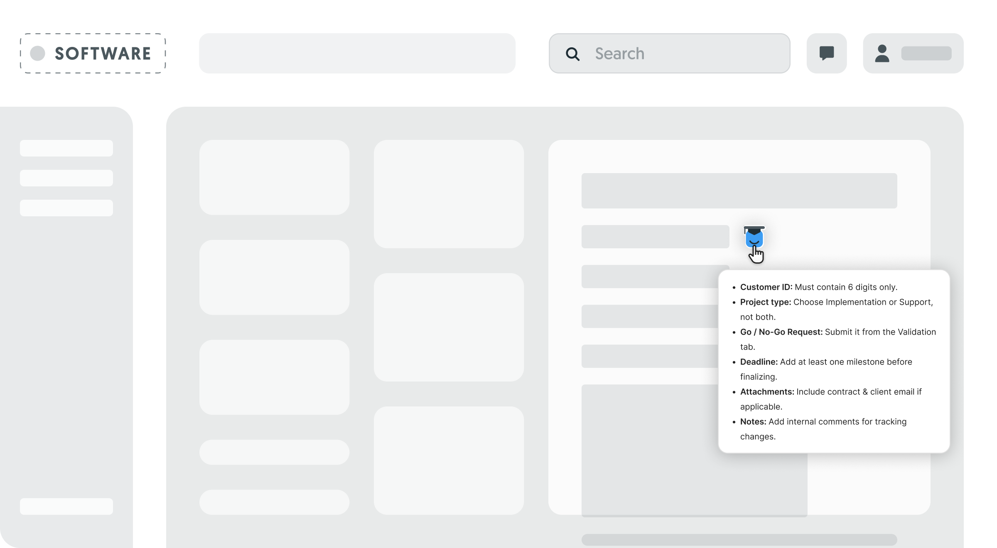Image resolution: width=997 pixels, height=548 pixels.
Task: Click the grey circle in SOFTWARE logo
Action: point(38,53)
